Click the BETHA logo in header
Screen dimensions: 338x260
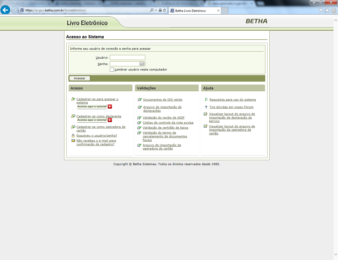coord(256,21)
